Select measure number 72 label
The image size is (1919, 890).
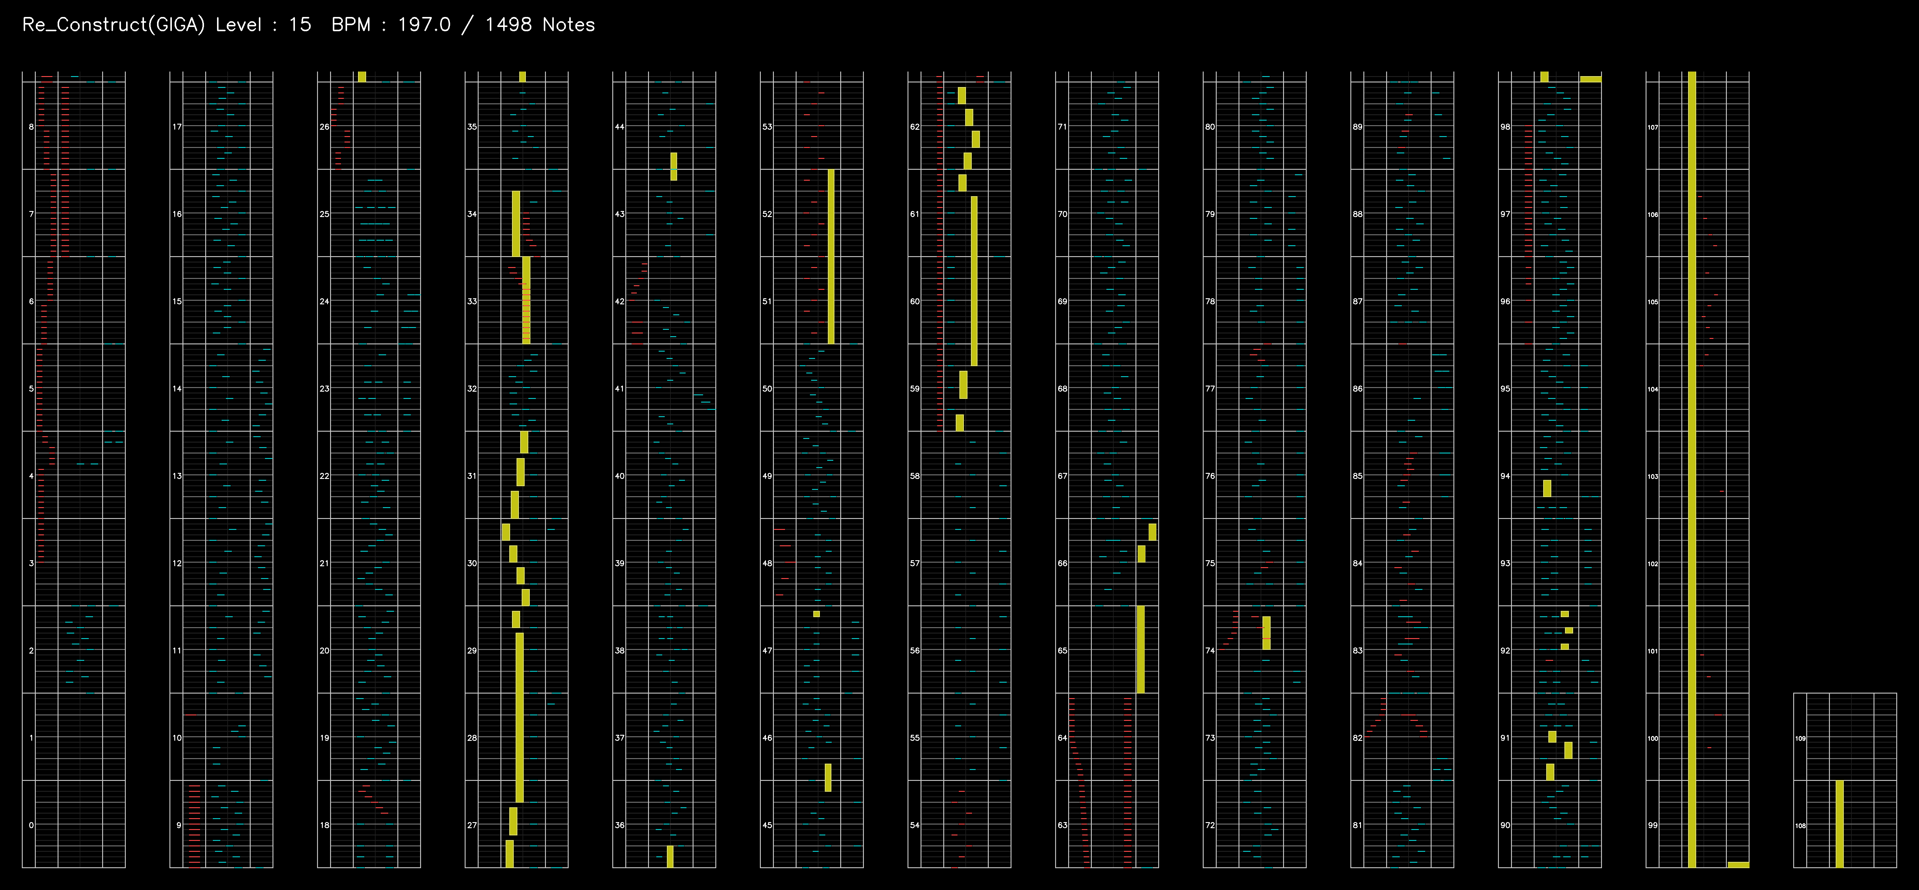point(1210,825)
